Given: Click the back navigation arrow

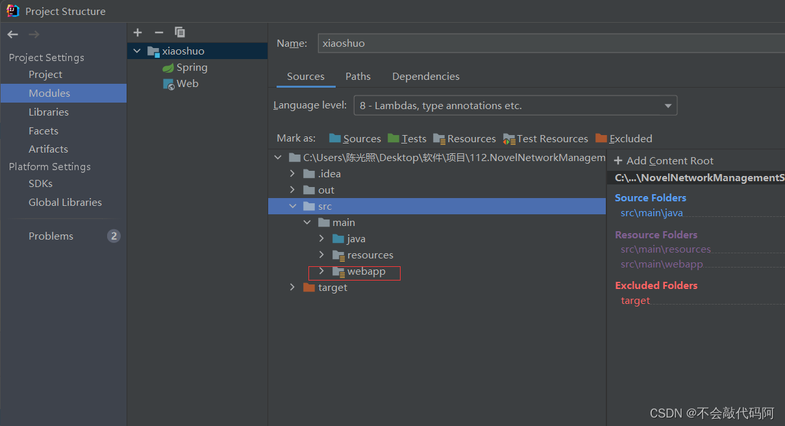Looking at the screenshot, I should click(x=13, y=34).
